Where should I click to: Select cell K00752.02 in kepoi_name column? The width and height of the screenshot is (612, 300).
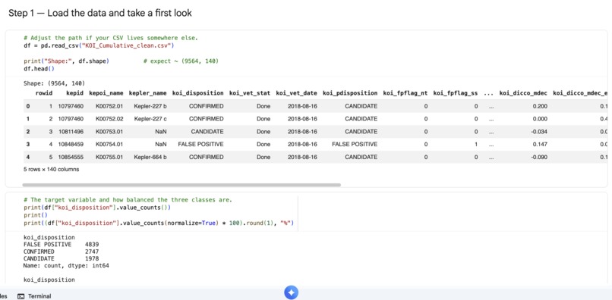tap(109, 118)
